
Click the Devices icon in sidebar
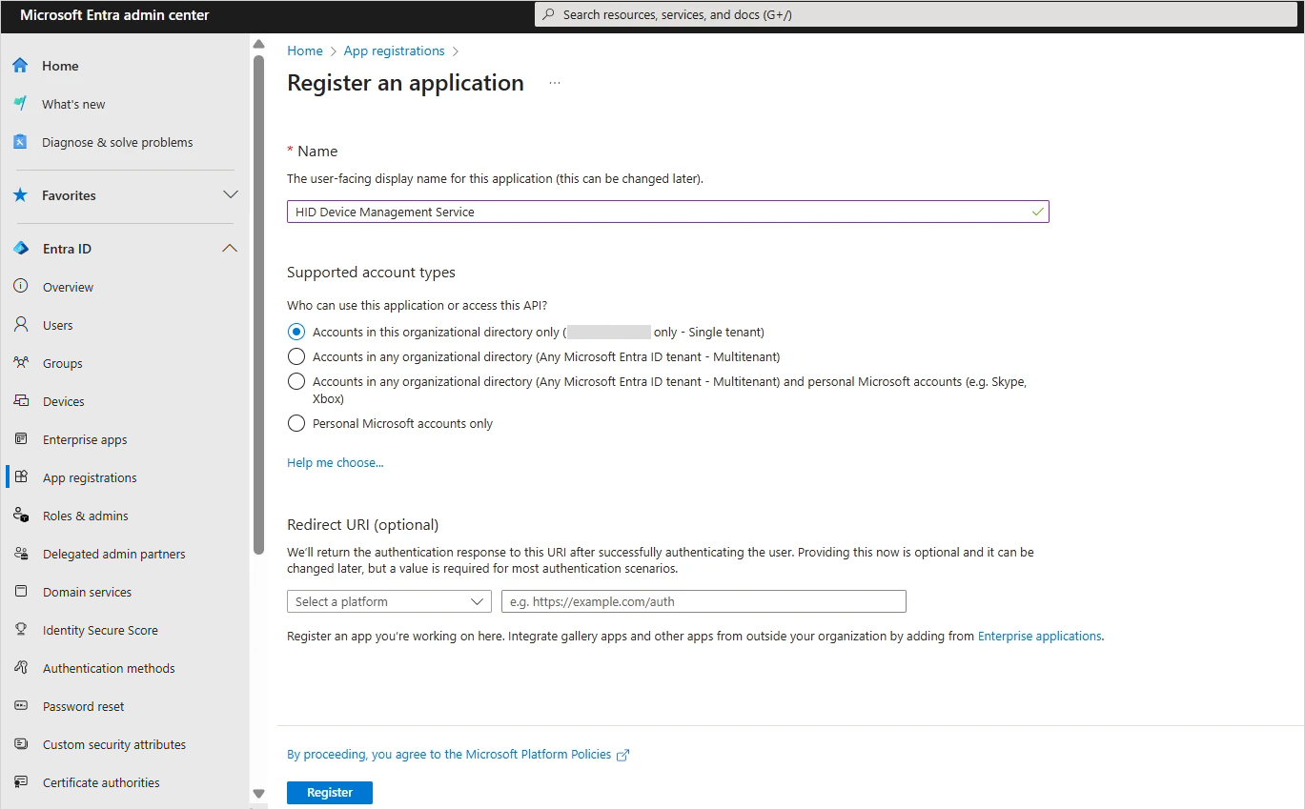(x=21, y=401)
